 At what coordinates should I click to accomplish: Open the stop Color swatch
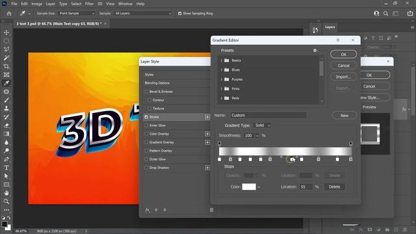tap(249, 187)
